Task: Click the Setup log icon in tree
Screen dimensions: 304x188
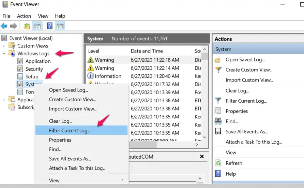Action: (20, 76)
